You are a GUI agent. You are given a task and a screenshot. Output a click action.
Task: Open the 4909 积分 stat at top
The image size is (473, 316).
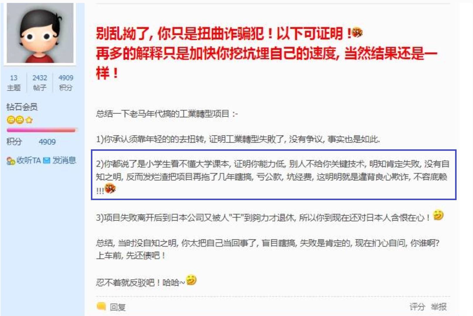tap(66, 83)
